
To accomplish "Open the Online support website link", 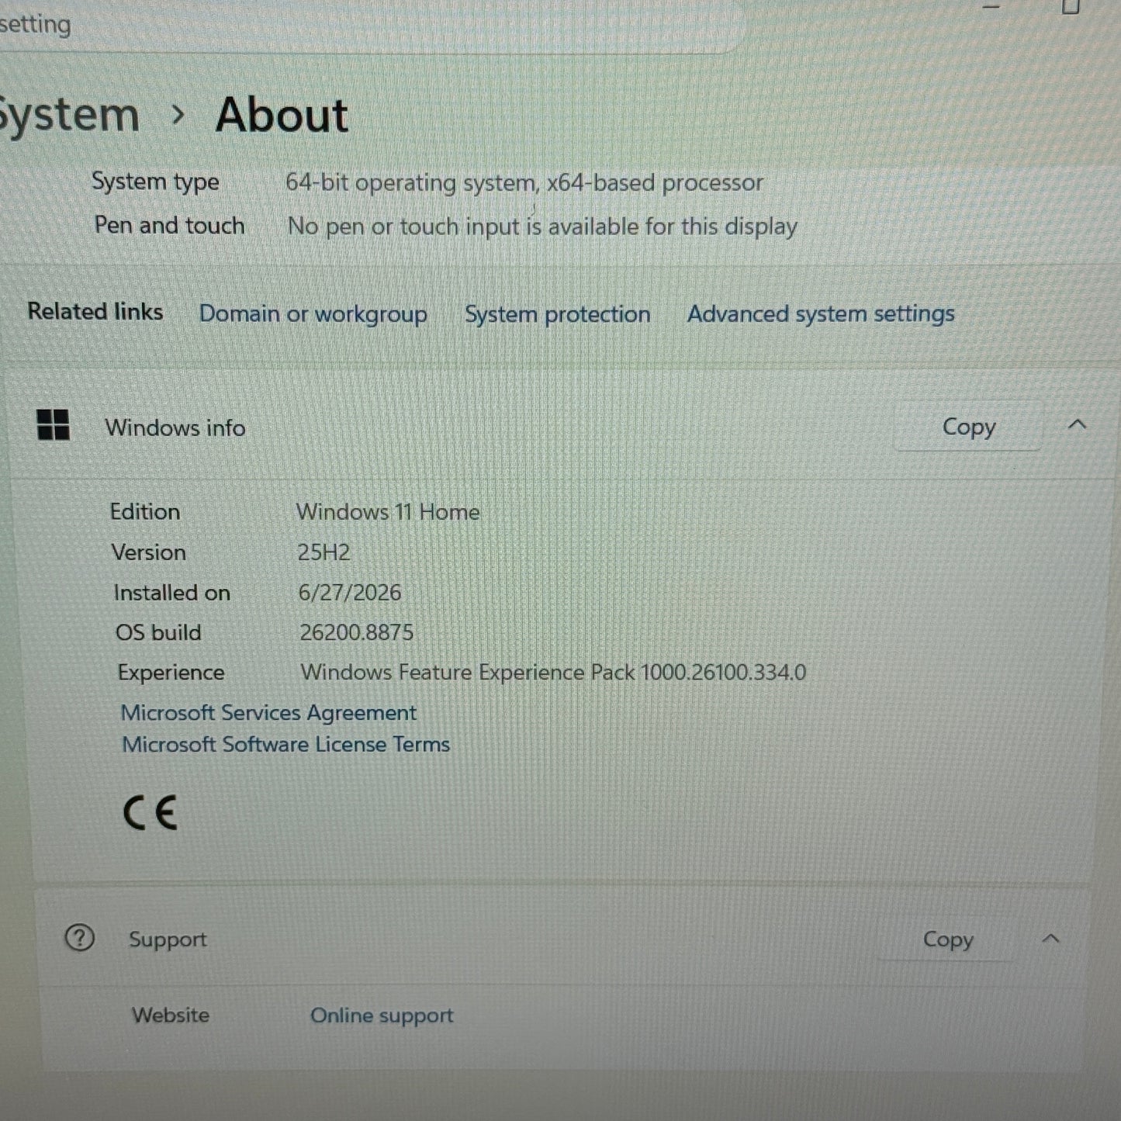I will click(x=382, y=1015).
